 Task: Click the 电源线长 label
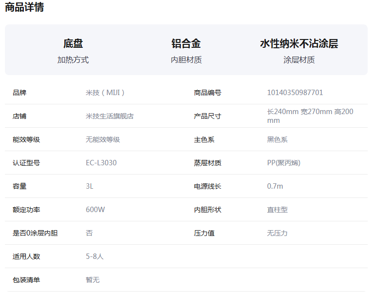pos(208,186)
